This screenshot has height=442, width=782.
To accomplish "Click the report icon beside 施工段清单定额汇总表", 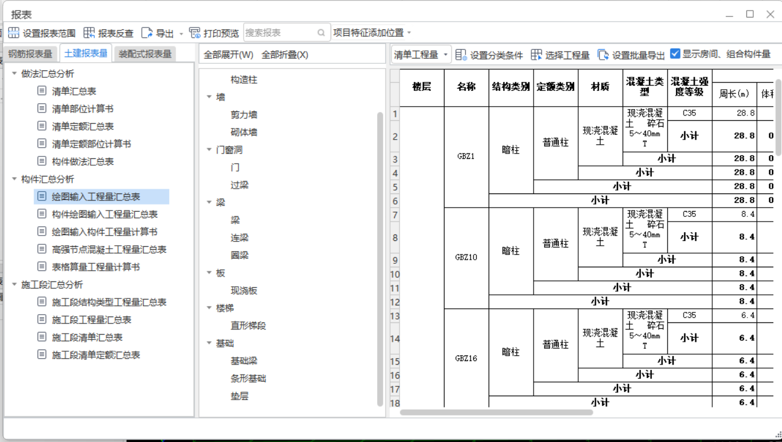I will tap(42, 355).
